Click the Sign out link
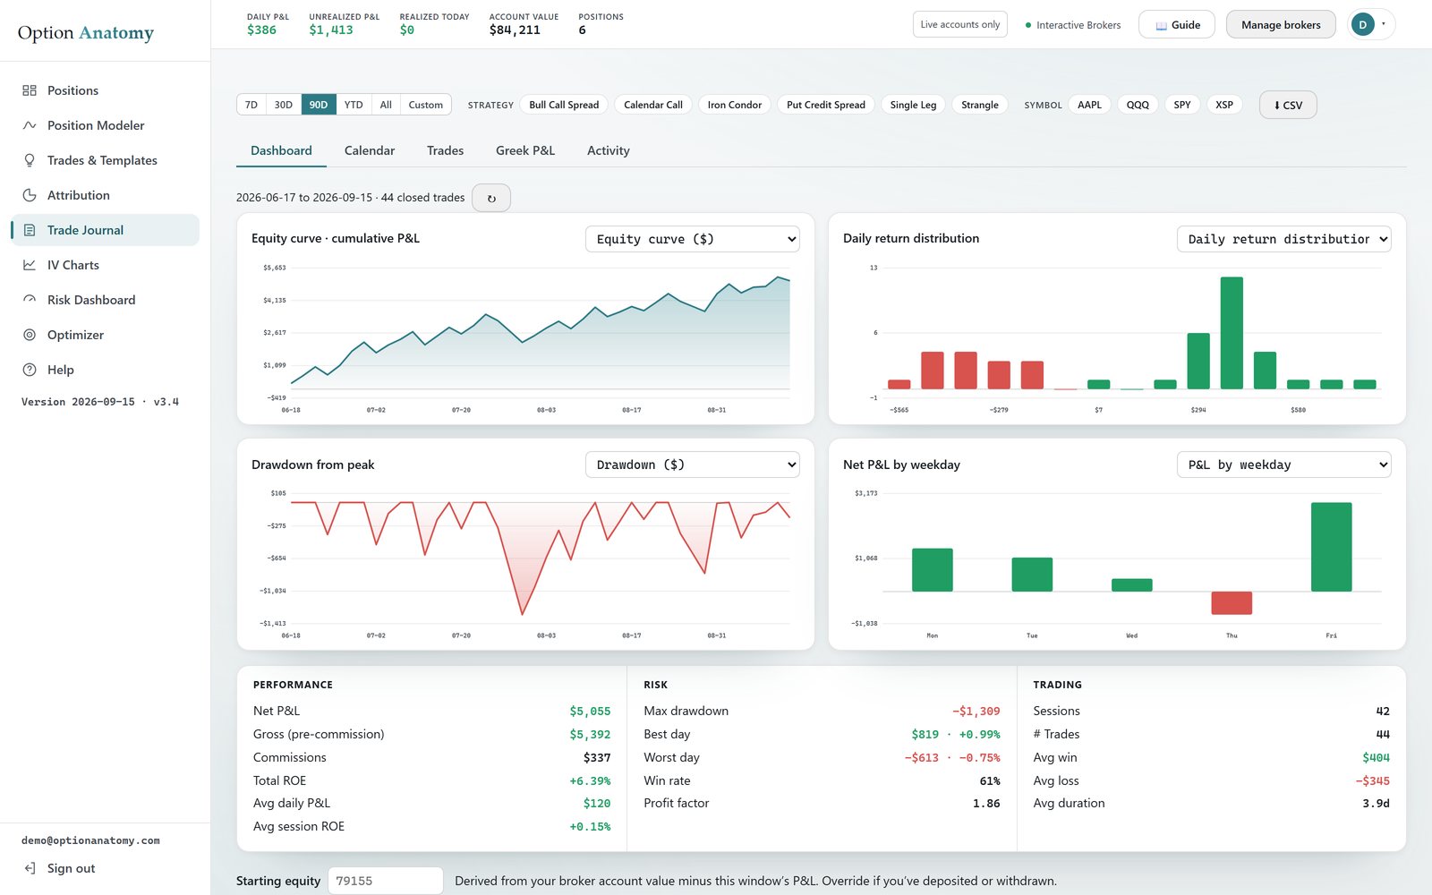The width and height of the screenshot is (1432, 895). (x=72, y=868)
